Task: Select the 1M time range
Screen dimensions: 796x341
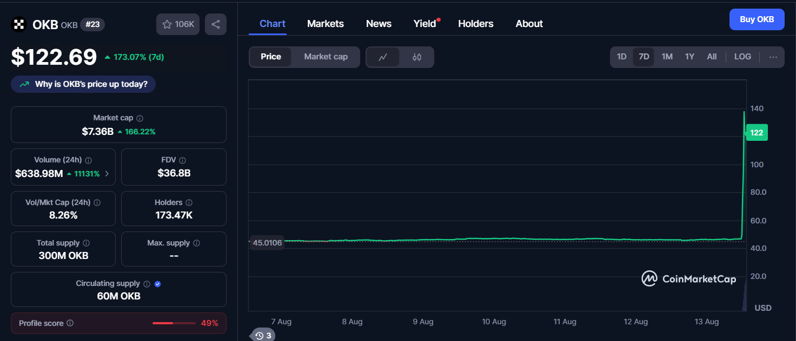Action: tap(667, 57)
